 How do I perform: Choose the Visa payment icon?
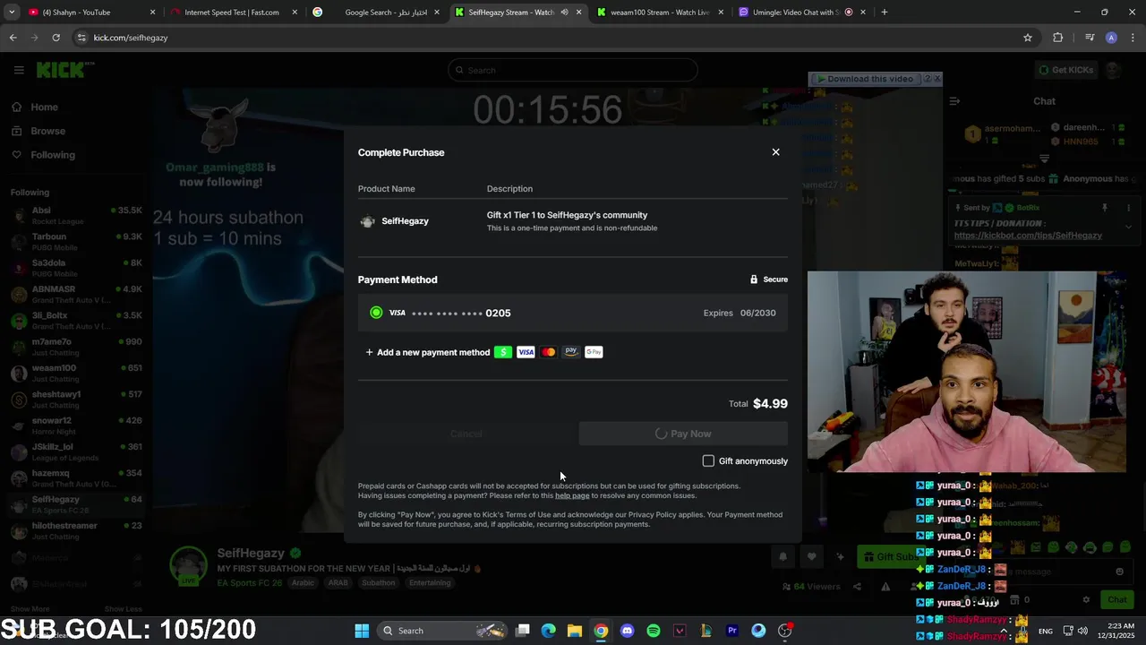point(526,352)
